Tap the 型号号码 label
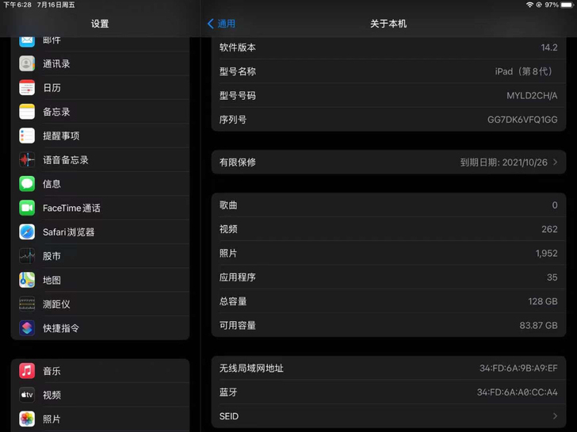This screenshot has width=577, height=432. point(237,96)
